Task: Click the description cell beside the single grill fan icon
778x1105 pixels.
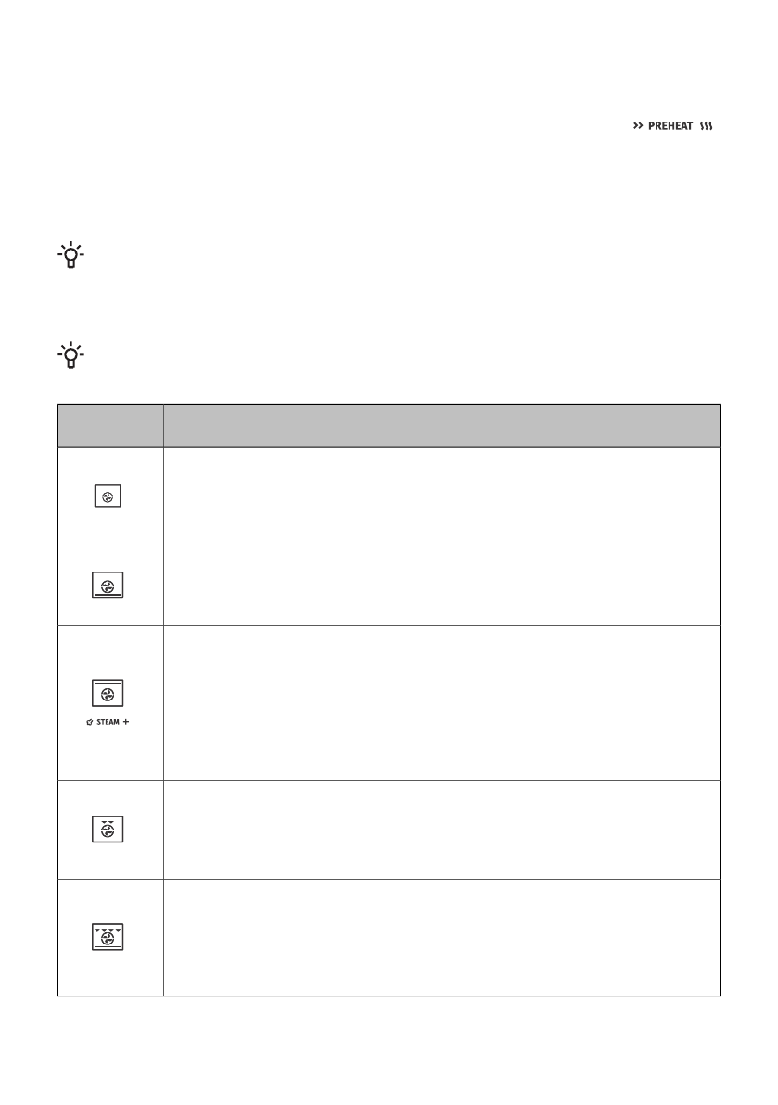Action: pos(441,829)
